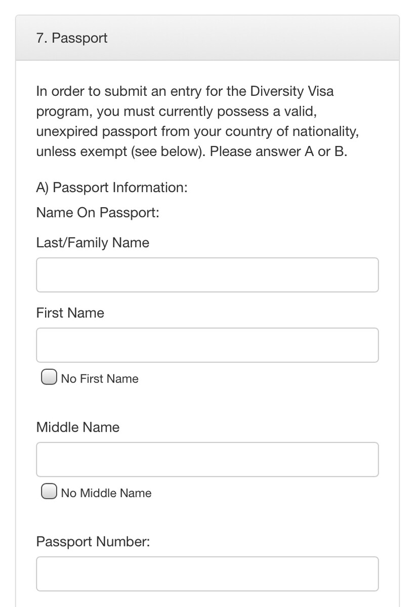The width and height of the screenshot is (415, 607).
Task: Click the 'Name On Passport:' subheading
Action: point(98,212)
